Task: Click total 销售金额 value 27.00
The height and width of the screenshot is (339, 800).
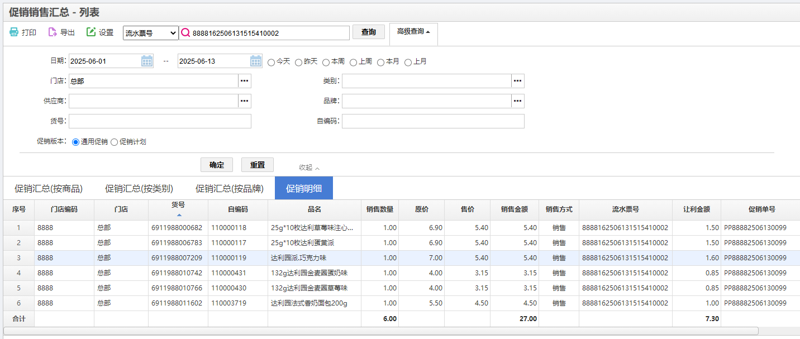Action: (528, 318)
